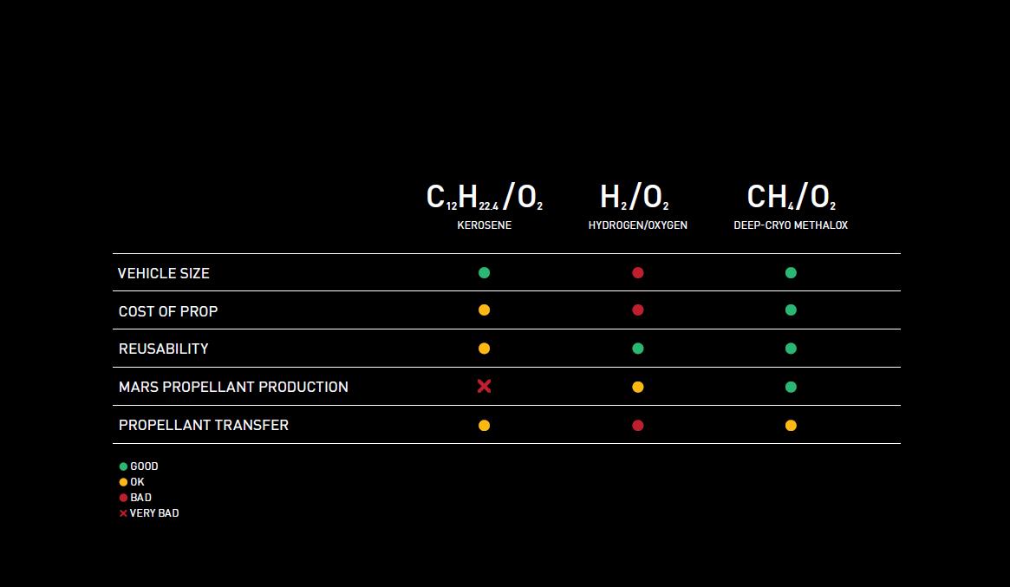Click red dot for Hydrogen propellant transfer

pos(638,425)
